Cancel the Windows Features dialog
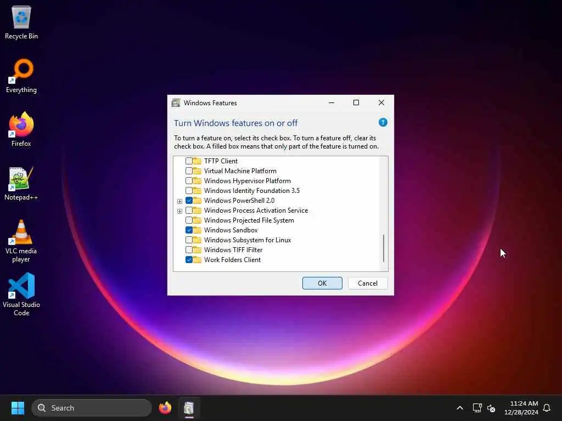Screen dimensions: 562x421 tap(368, 283)
